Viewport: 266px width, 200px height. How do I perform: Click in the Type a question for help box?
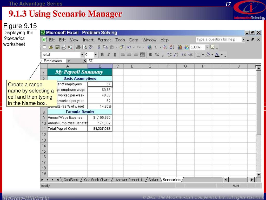pos(219,40)
